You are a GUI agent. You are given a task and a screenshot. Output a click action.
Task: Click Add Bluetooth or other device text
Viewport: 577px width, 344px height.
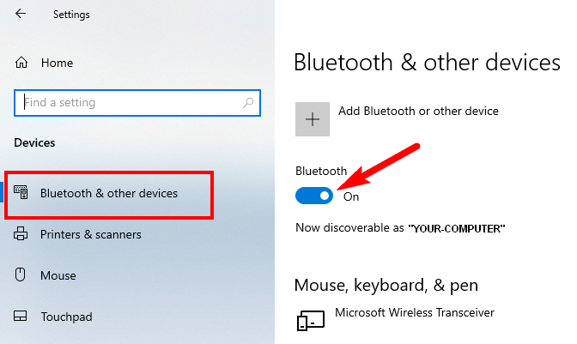tap(418, 111)
